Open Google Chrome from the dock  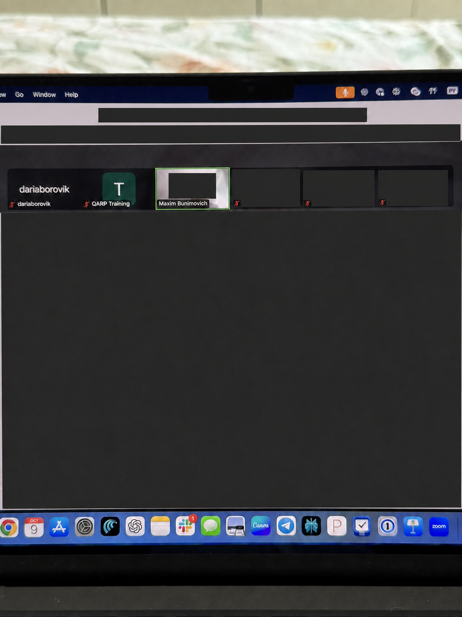pyautogui.click(x=9, y=528)
